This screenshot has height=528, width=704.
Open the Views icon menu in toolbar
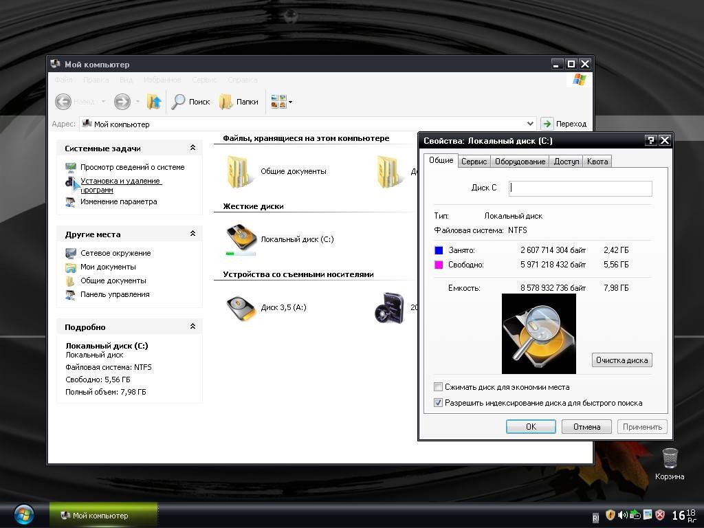281,102
